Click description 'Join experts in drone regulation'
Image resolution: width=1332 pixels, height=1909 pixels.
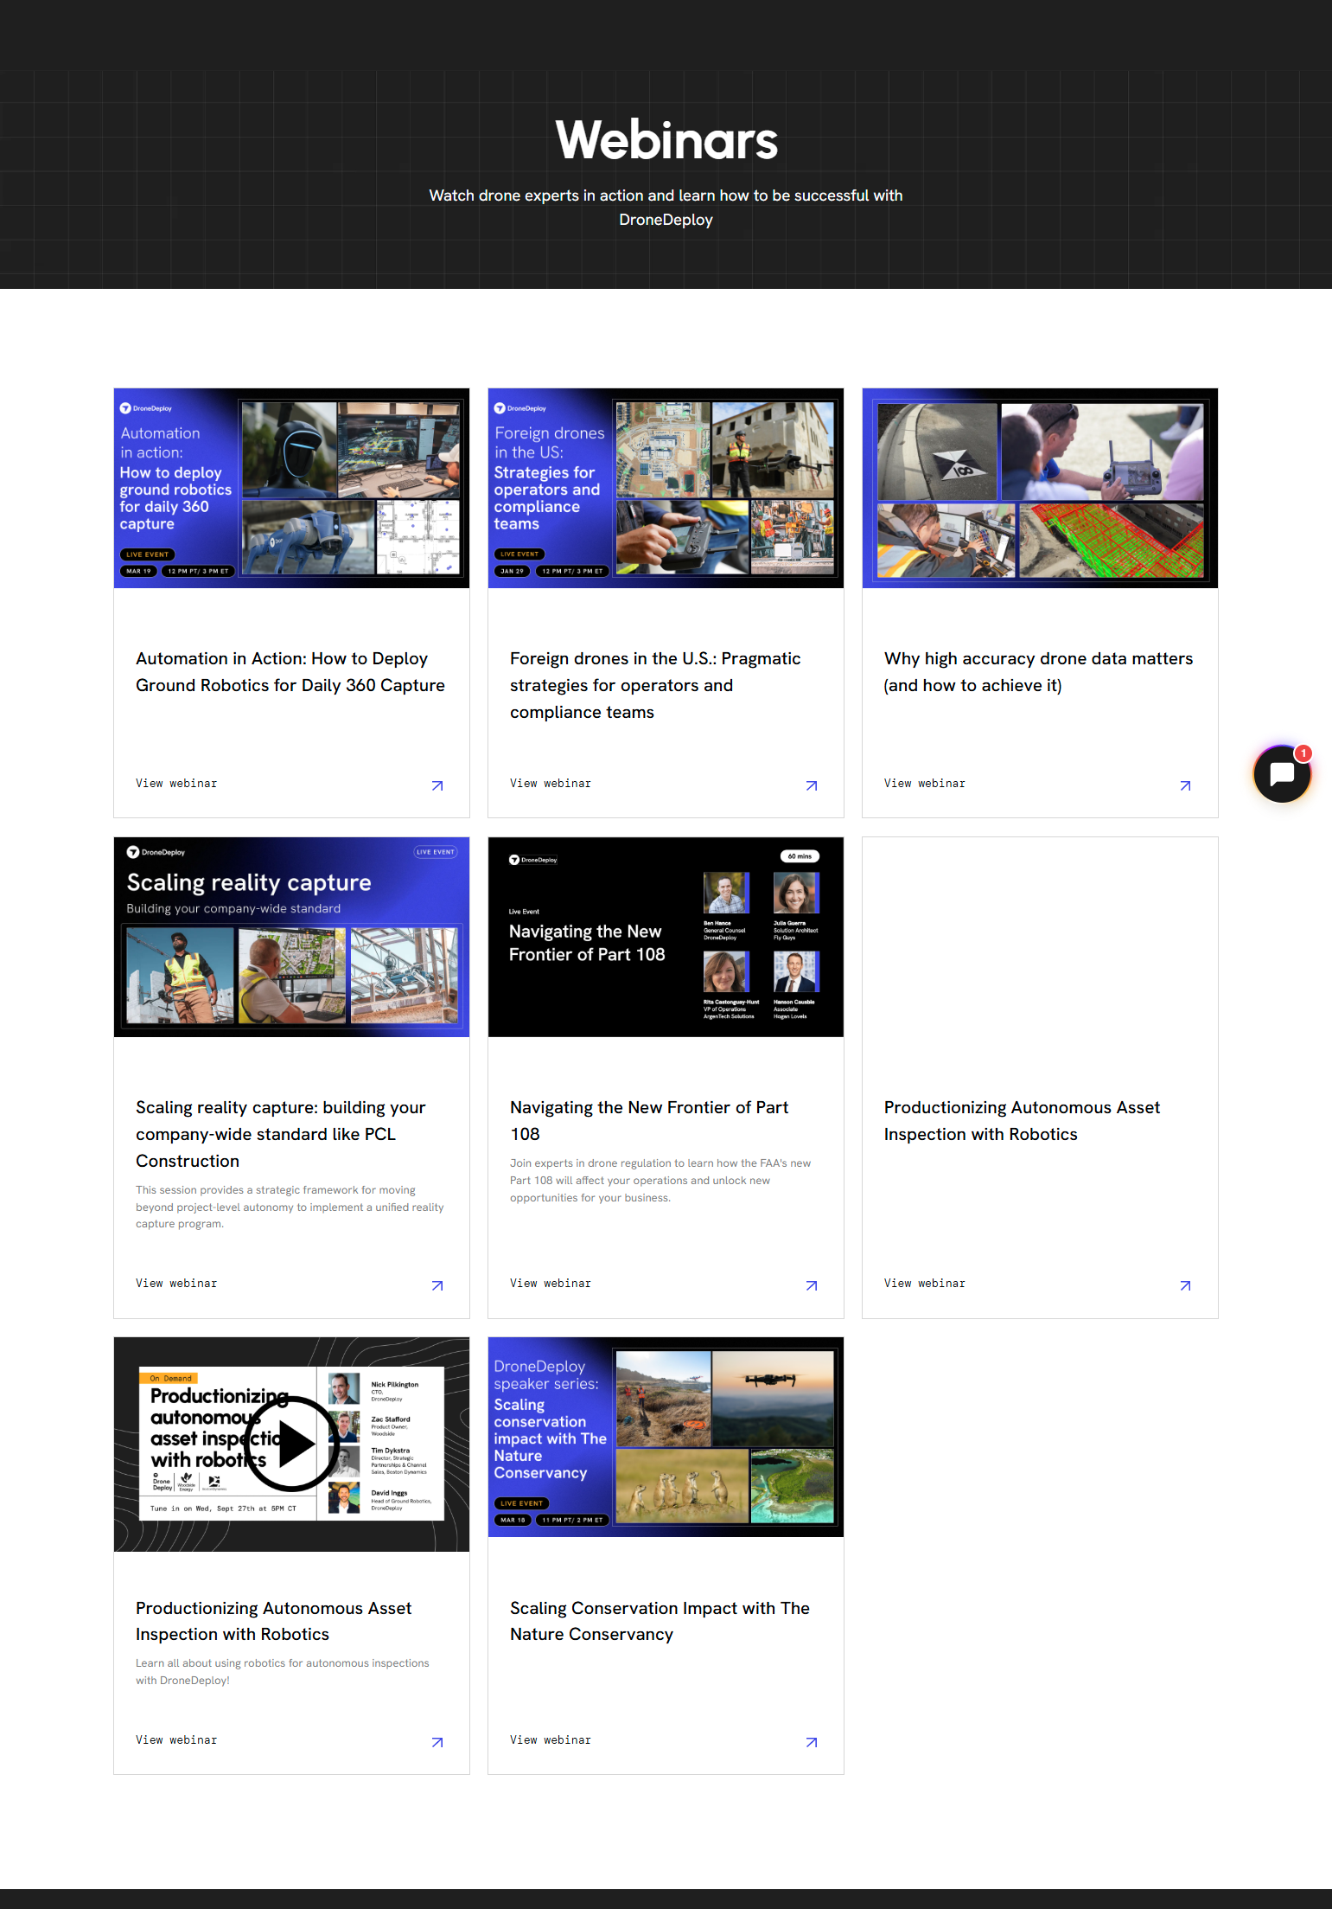click(x=660, y=1180)
